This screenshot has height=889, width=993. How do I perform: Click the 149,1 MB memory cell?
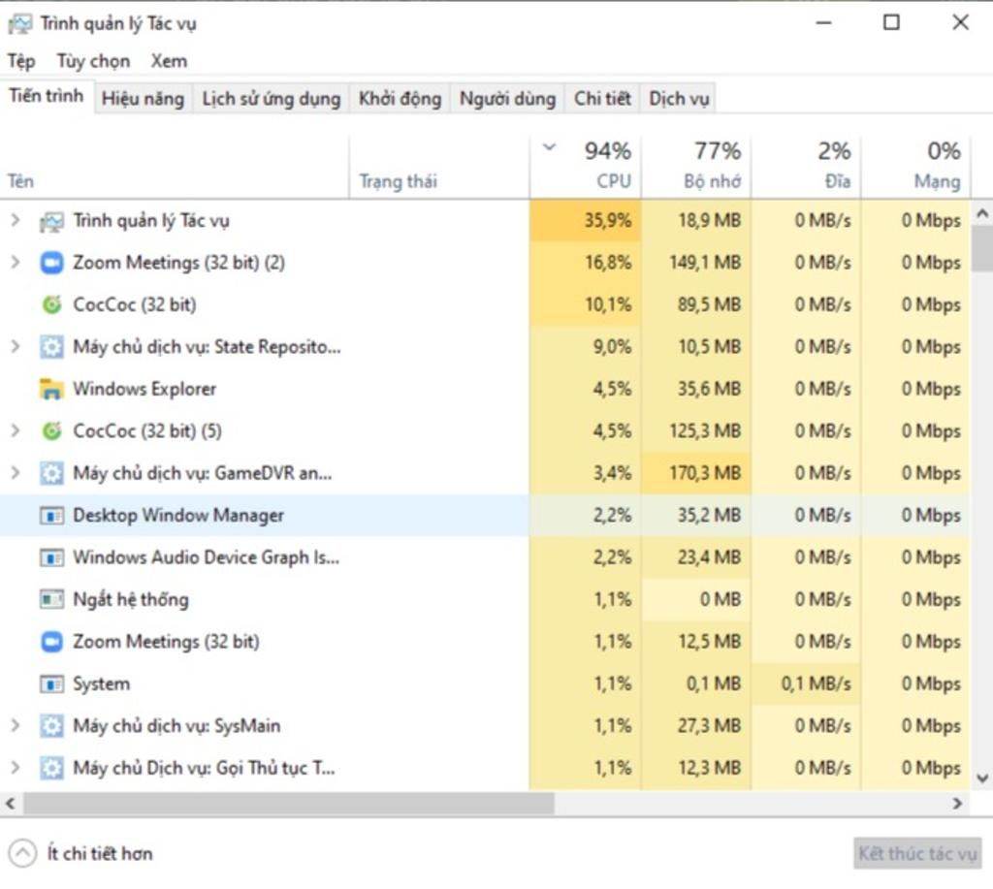tap(696, 263)
